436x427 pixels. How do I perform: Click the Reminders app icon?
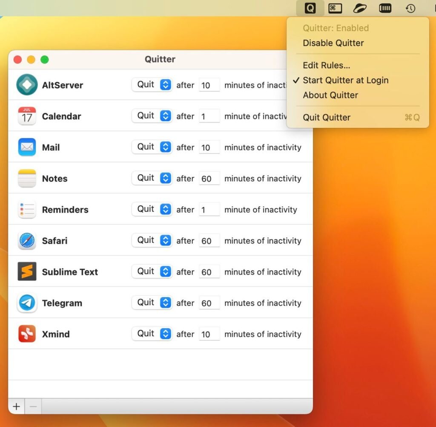tap(27, 209)
